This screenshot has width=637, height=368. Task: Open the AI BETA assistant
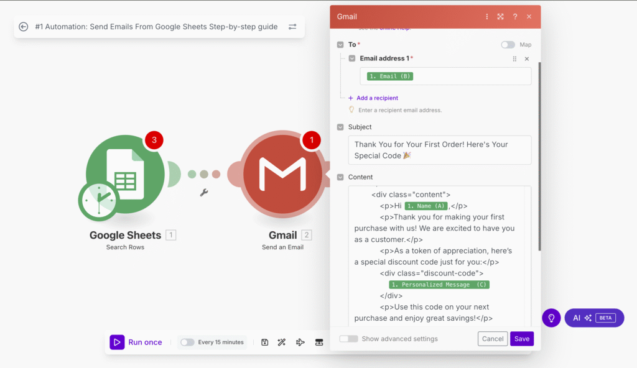pyautogui.click(x=594, y=318)
